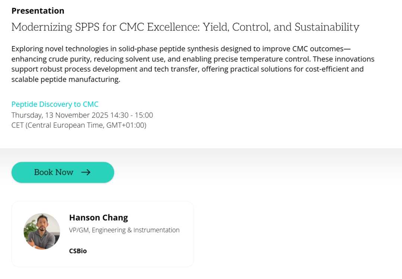Click the phrase solid-phase peptide synthesis

click(166, 49)
